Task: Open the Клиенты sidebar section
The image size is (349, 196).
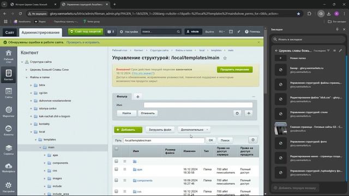Action: 9,130
